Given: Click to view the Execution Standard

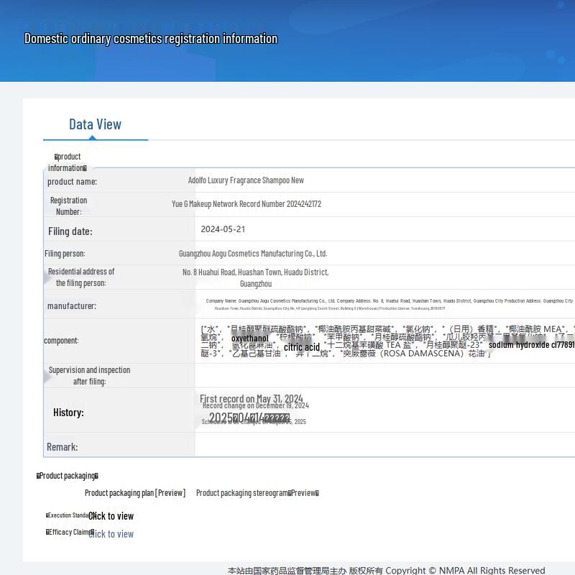Looking at the screenshot, I should click(x=111, y=516).
